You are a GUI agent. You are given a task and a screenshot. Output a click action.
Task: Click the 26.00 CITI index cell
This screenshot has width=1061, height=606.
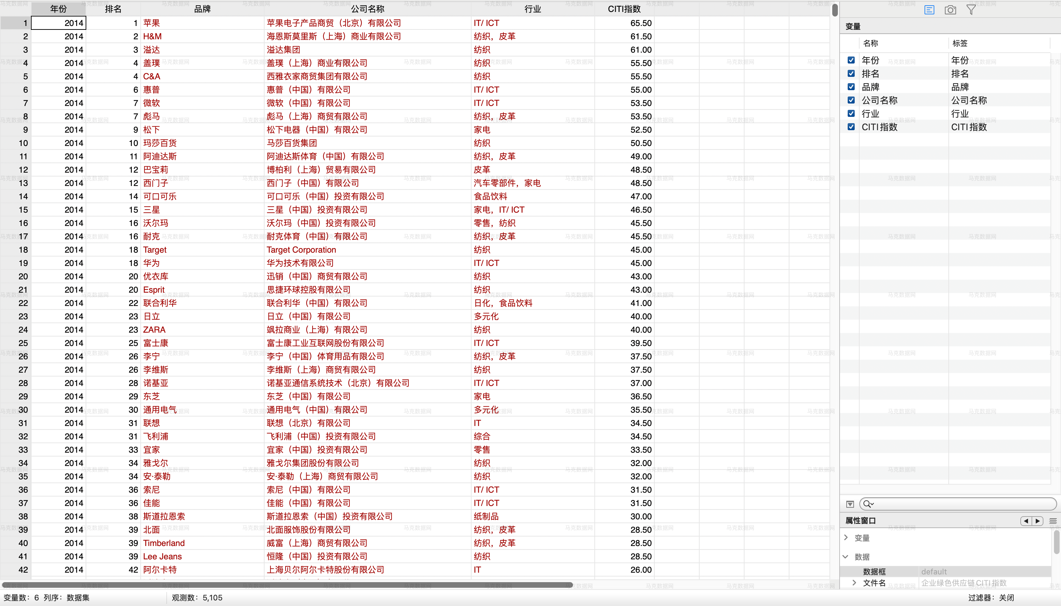624,570
